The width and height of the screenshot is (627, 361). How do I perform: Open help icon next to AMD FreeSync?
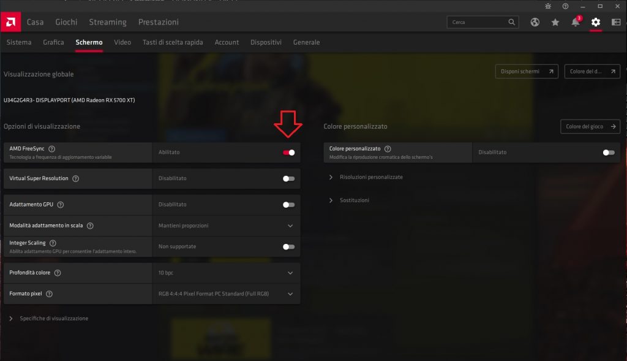(51, 149)
